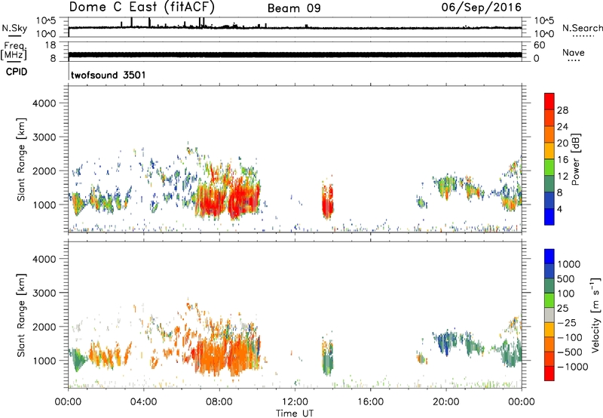Screen dimensions: 603x418
Task: Click 'Slant Range [km]' title of velocity panel
Action: (21, 315)
